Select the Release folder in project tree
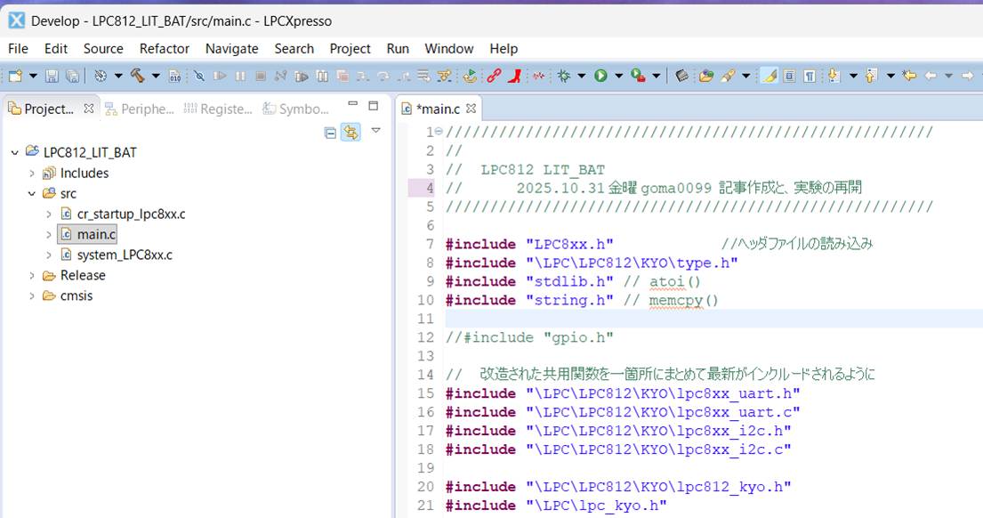This screenshot has width=983, height=518. coord(82,276)
